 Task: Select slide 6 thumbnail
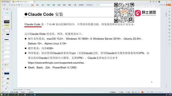point(7,35)
